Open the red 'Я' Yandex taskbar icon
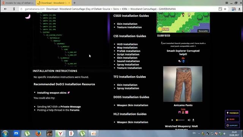 click(x=71, y=134)
